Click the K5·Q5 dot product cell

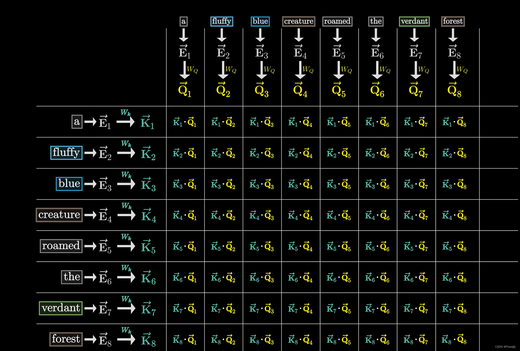click(339, 247)
